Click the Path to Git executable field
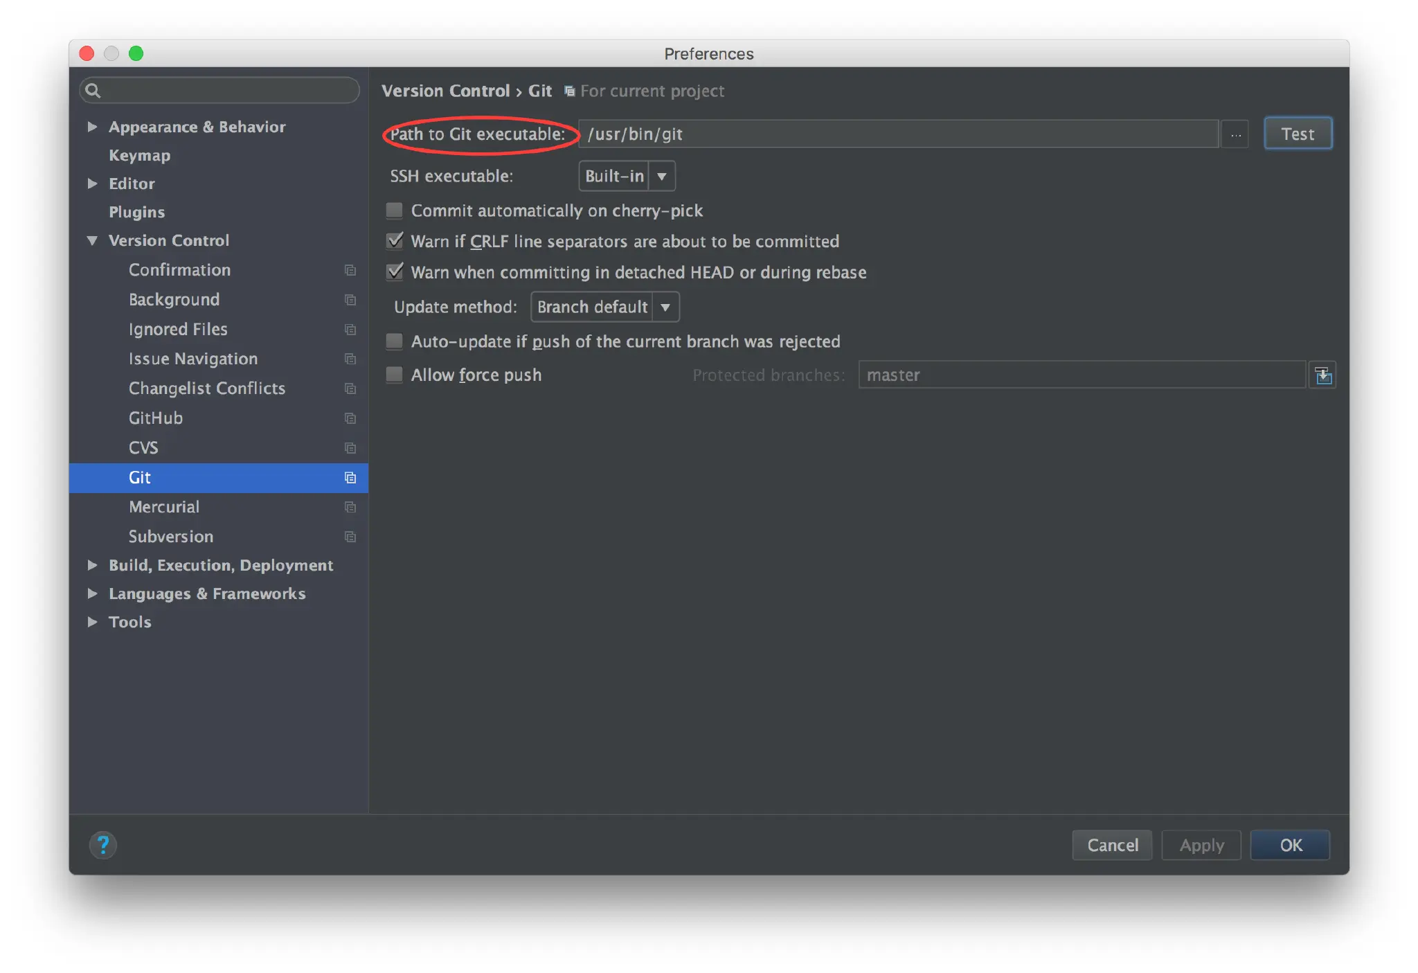Screen dimensions: 1418x973 click(x=899, y=134)
